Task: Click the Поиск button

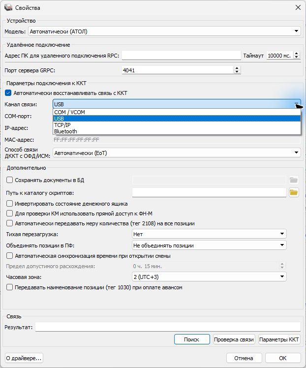Action: coord(192,339)
